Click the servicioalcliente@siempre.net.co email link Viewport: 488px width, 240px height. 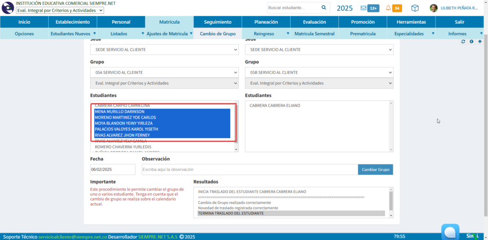tap(72, 237)
